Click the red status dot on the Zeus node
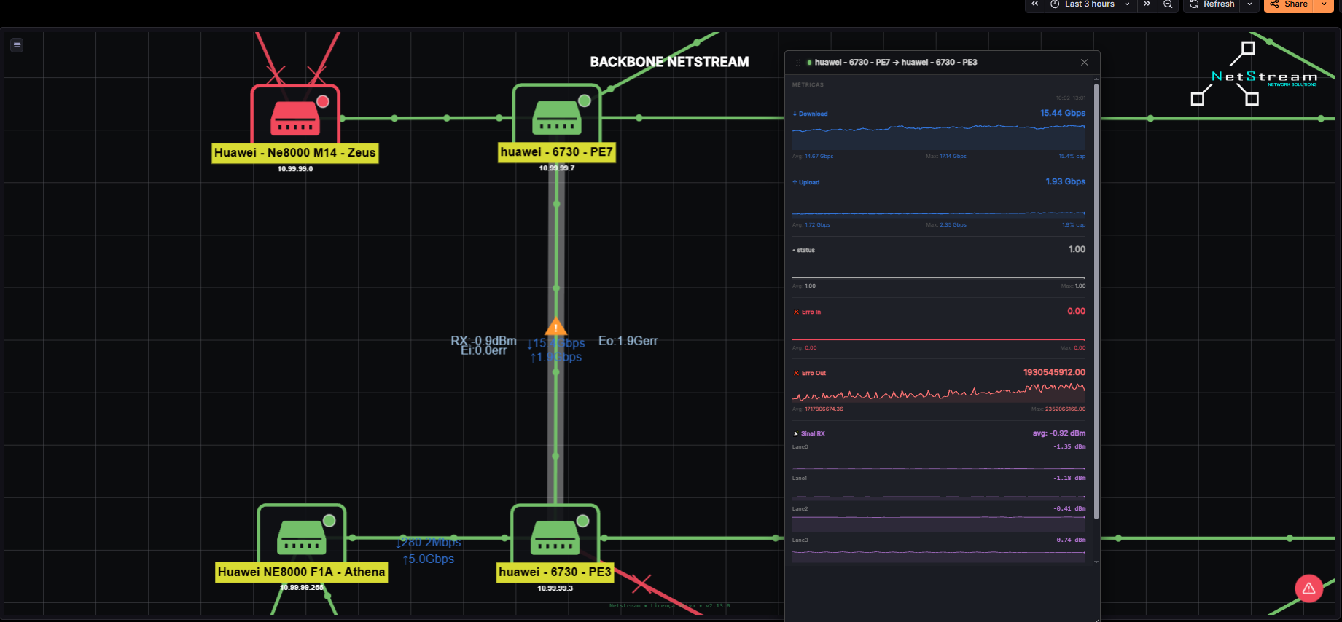1342x622 pixels. pos(323,101)
